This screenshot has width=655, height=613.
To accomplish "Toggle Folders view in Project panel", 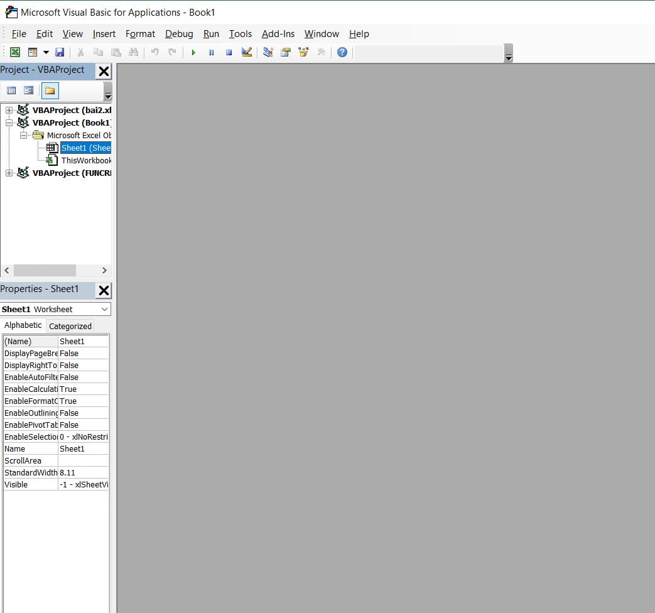I will click(50, 91).
